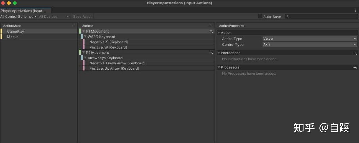Collapse the Interactions section
The height and width of the screenshot is (143, 359).
[x=219, y=53]
